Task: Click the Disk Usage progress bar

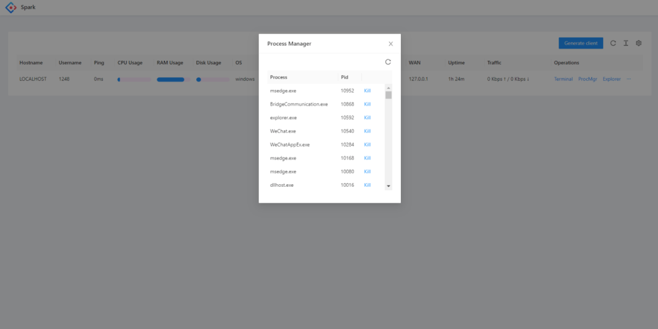Action: 213,79
